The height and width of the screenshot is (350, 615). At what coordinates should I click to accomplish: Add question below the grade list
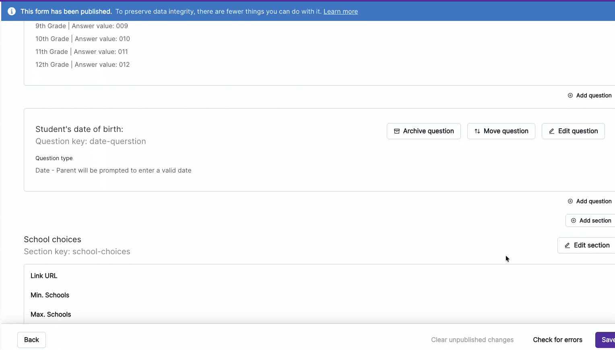[x=590, y=95]
